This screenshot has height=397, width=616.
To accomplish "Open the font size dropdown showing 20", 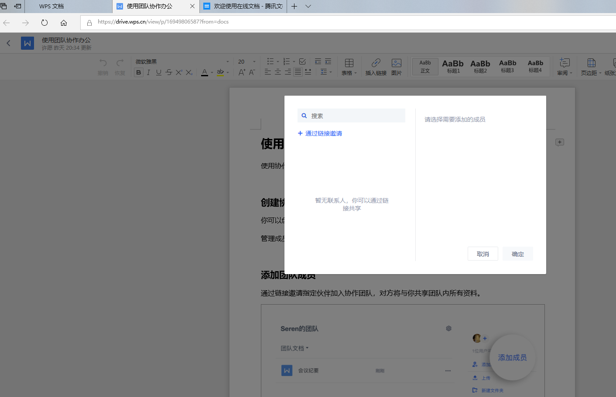I will (247, 61).
